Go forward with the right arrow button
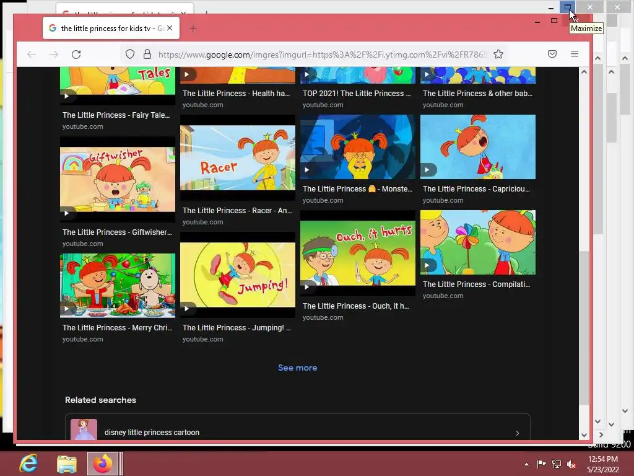Viewport: 634px width, 476px height. [x=54, y=55]
